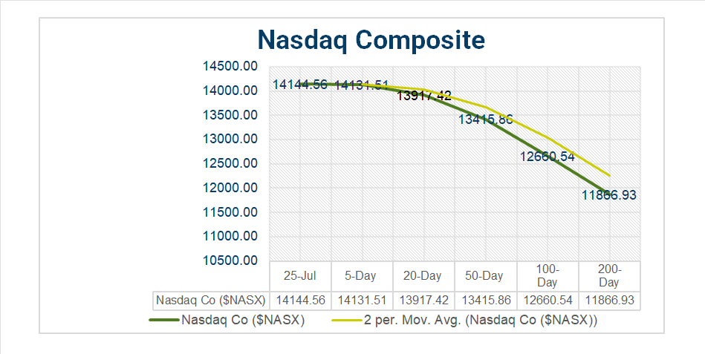Select the 11866.93 data label at line end
Viewport: 705px width, 354px height.
coord(608,195)
